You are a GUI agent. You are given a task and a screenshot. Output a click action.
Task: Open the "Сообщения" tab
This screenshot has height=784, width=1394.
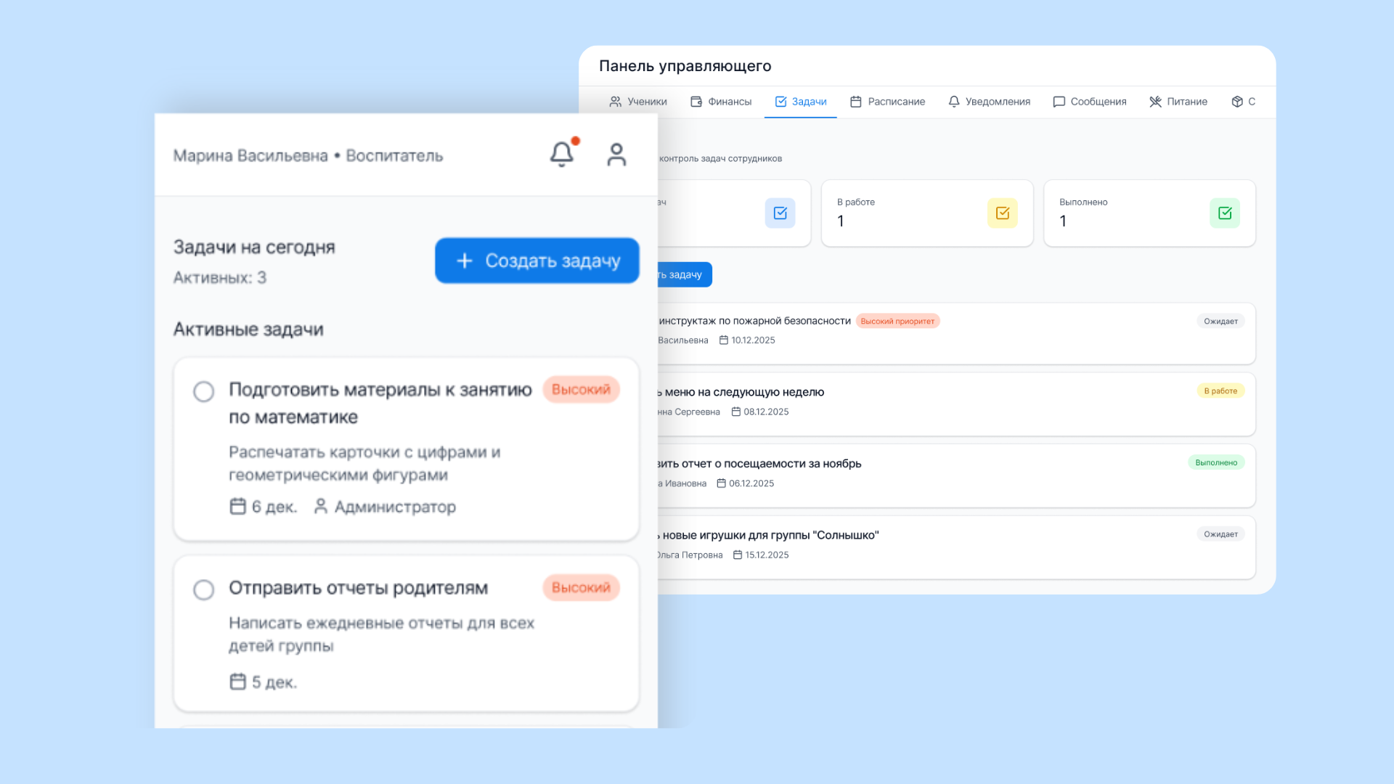pyautogui.click(x=1089, y=102)
